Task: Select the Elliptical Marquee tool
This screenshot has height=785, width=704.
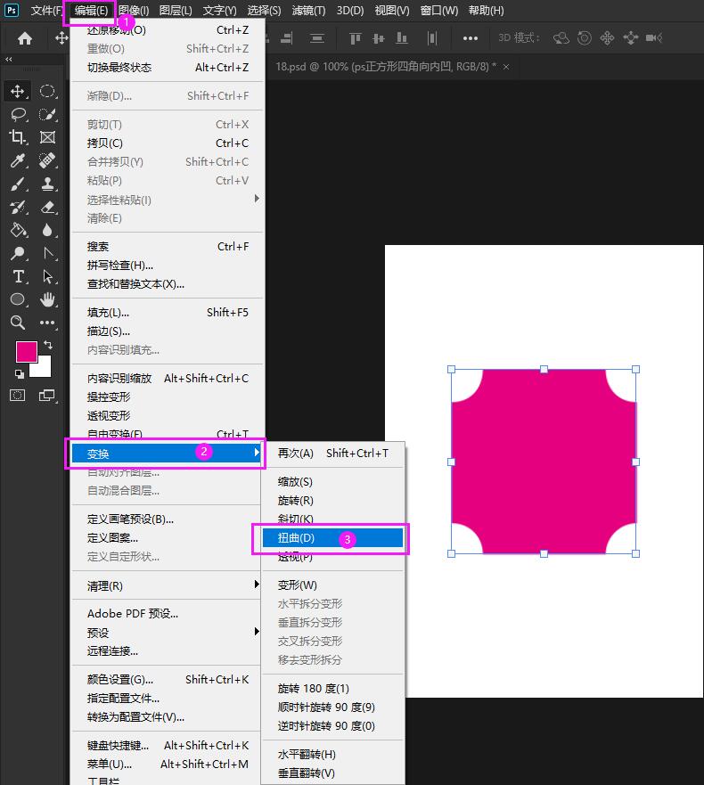Action: click(x=47, y=91)
